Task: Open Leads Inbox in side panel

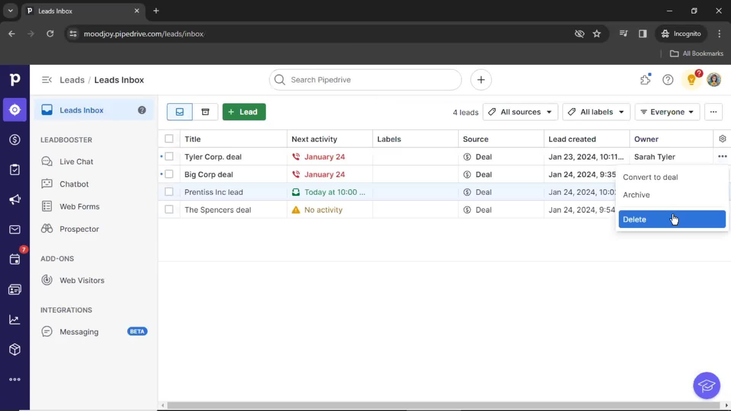Action: pos(94,110)
